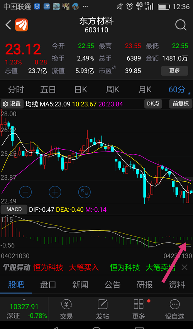Tap the 金额 1481.0万 value
193x329 pixels.
pyautogui.click(x=175, y=58)
